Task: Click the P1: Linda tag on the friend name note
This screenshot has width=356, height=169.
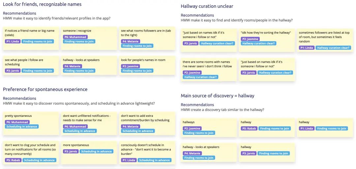Action: click(13, 41)
